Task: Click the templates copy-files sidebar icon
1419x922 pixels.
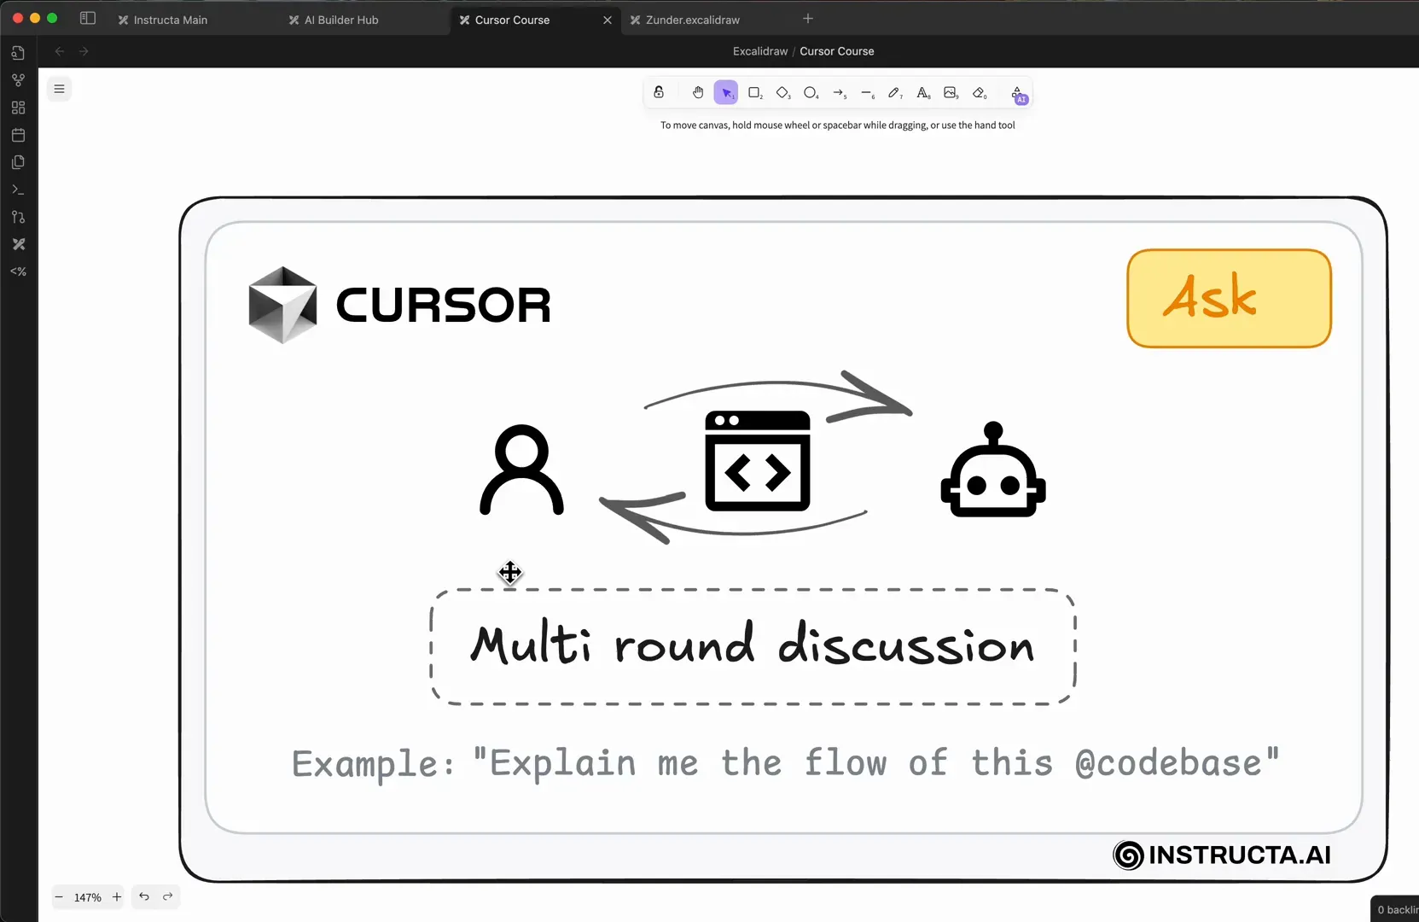Action: (18, 162)
